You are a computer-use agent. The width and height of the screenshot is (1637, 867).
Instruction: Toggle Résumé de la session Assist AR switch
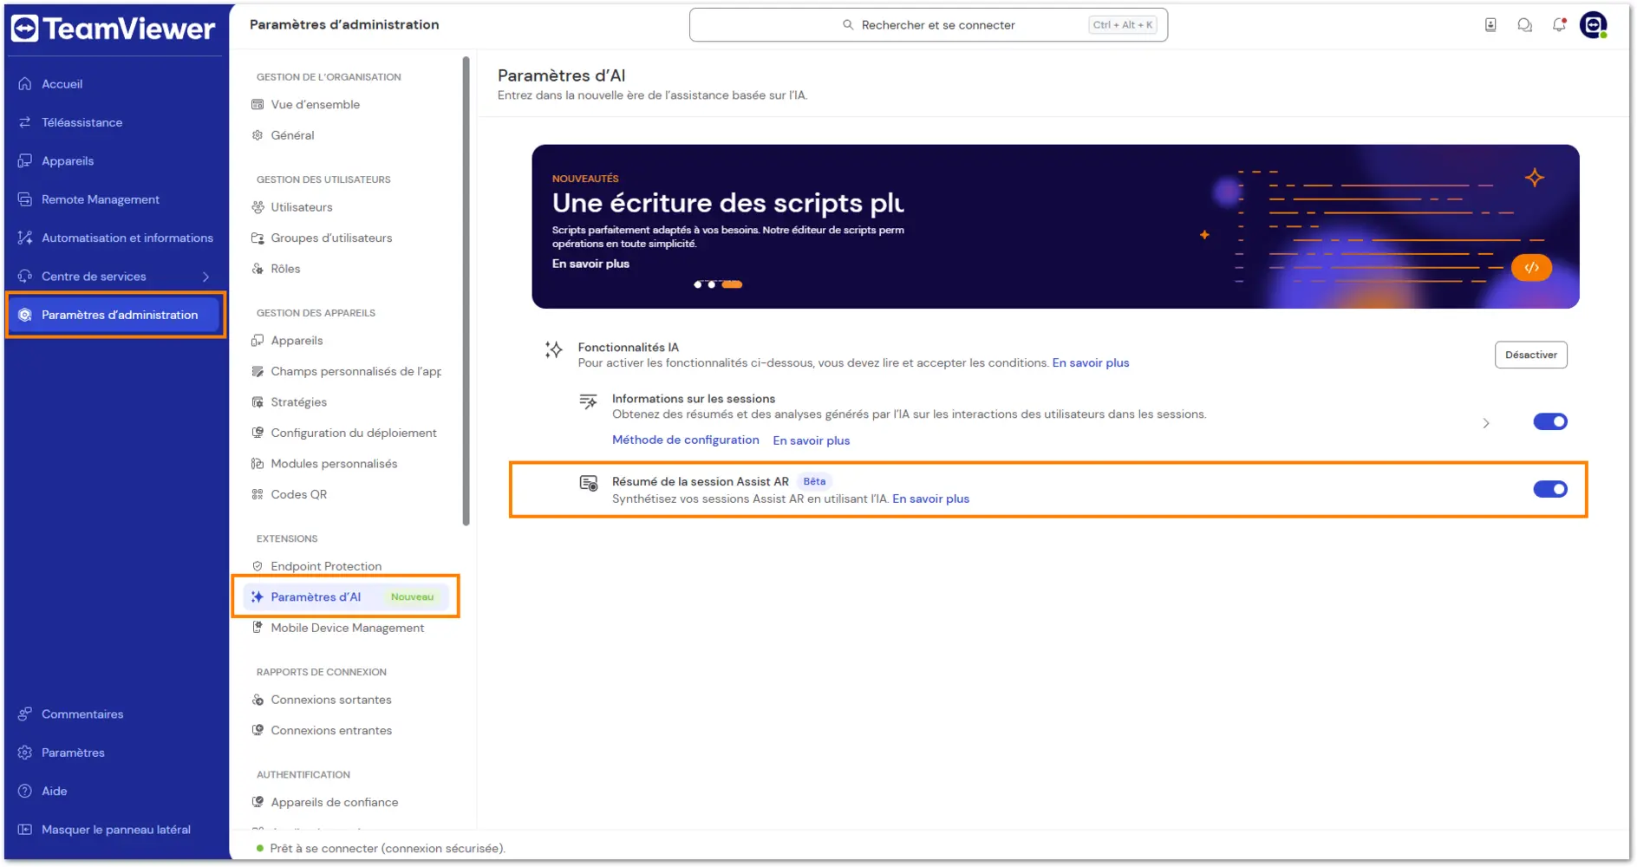pos(1550,490)
